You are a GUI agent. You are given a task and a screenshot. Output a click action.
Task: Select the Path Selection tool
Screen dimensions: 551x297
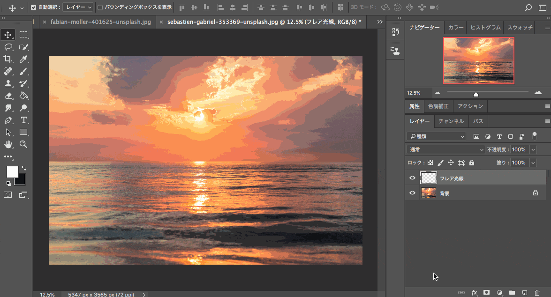pyautogui.click(x=8, y=133)
